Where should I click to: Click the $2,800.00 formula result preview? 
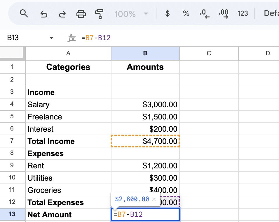click(x=132, y=199)
